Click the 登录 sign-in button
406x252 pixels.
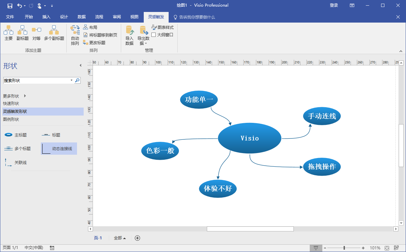click(x=334, y=5)
